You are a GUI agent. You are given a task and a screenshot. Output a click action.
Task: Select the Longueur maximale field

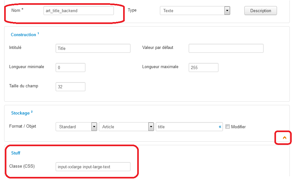click(203, 67)
